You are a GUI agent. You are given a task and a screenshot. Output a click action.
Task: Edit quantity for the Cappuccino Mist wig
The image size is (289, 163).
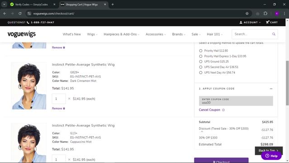(x=59, y=159)
